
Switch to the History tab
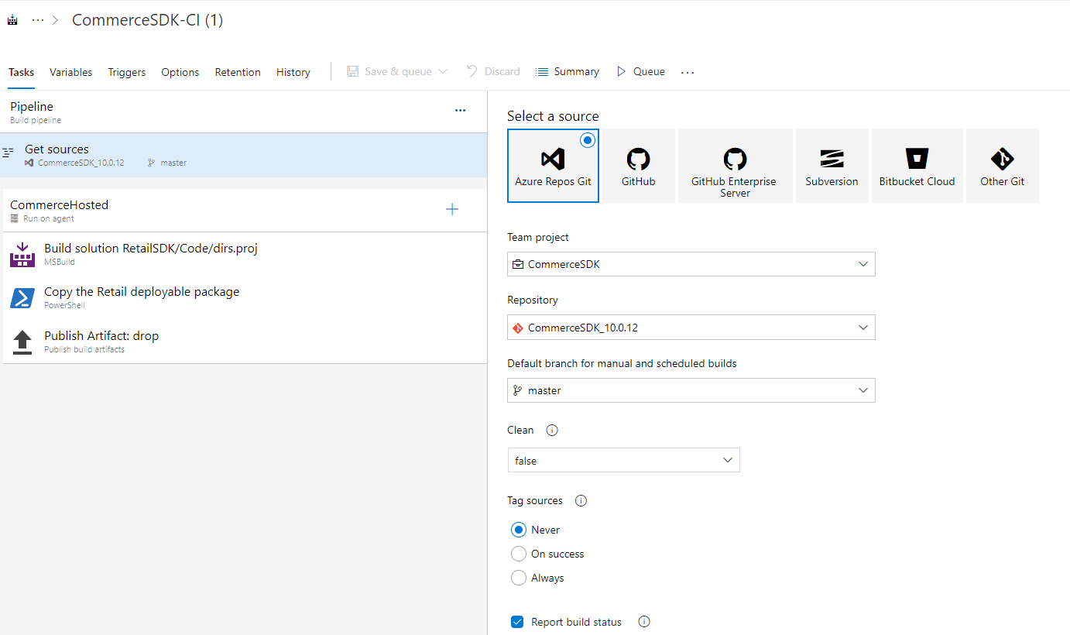tap(293, 72)
